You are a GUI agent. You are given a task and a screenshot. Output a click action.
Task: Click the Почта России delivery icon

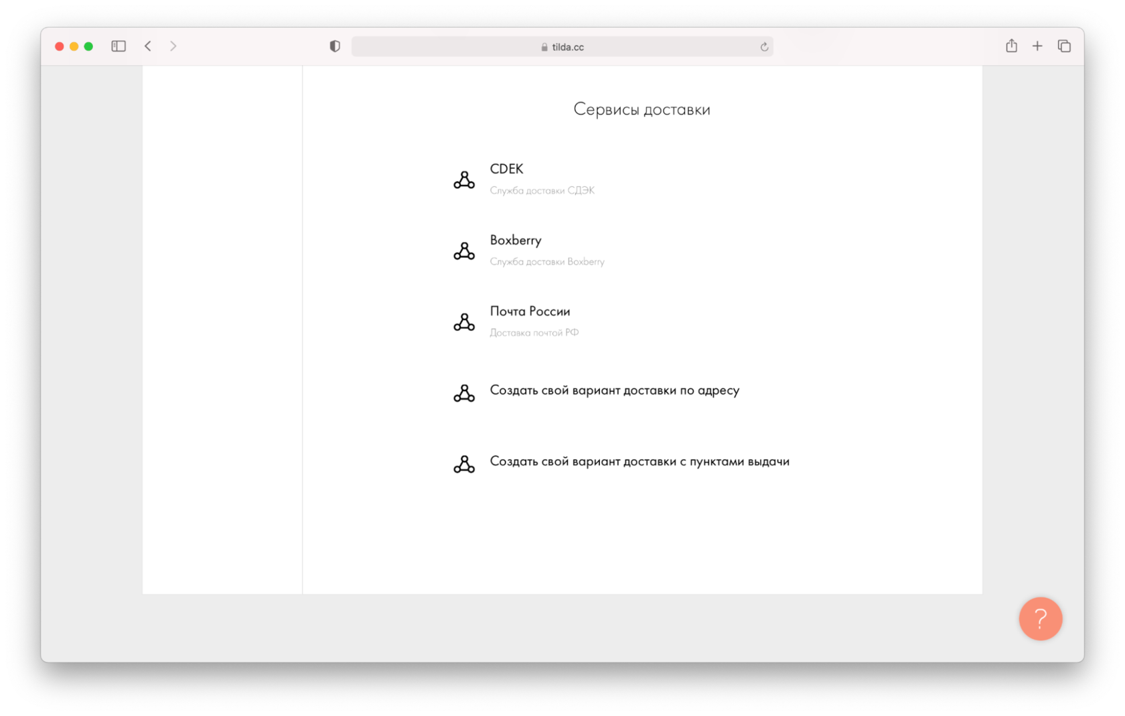[464, 321]
